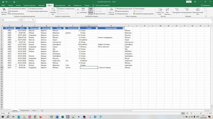Open the Файл tab
Image resolution: width=213 pixels, height=119 pixels.
click(3, 5)
